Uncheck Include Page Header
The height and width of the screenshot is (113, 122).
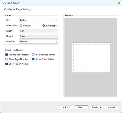(7, 55)
